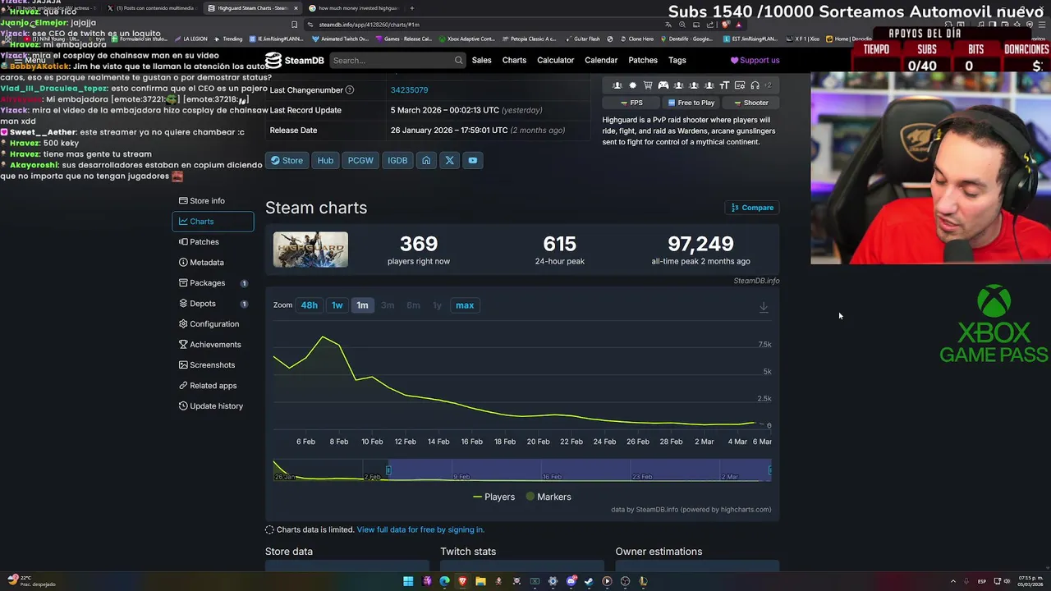Select Metadata in sidebar

coord(213,263)
